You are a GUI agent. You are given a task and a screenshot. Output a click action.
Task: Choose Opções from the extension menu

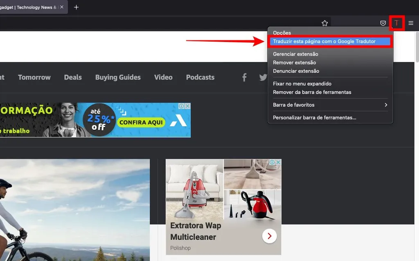282,33
